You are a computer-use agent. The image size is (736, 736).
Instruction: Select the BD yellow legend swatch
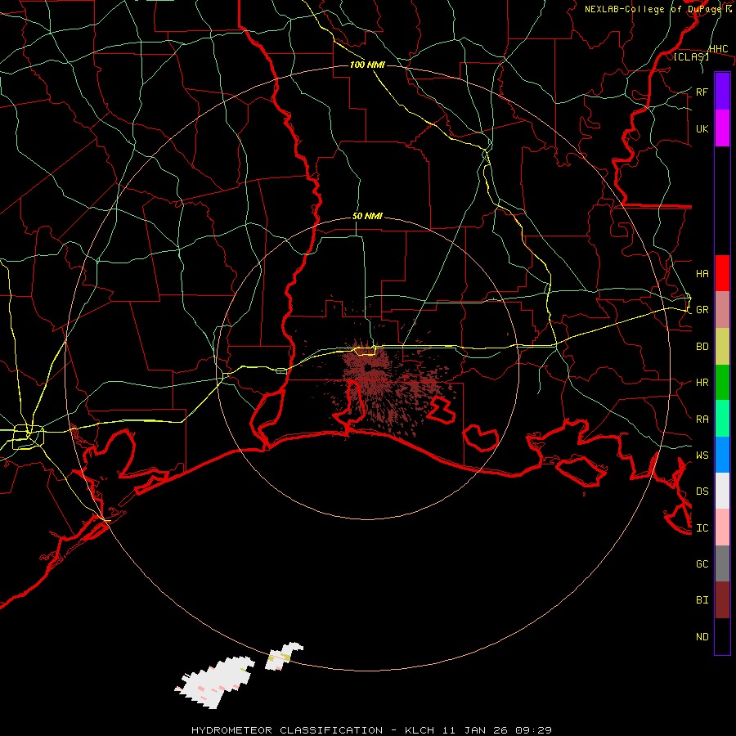click(x=722, y=347)
